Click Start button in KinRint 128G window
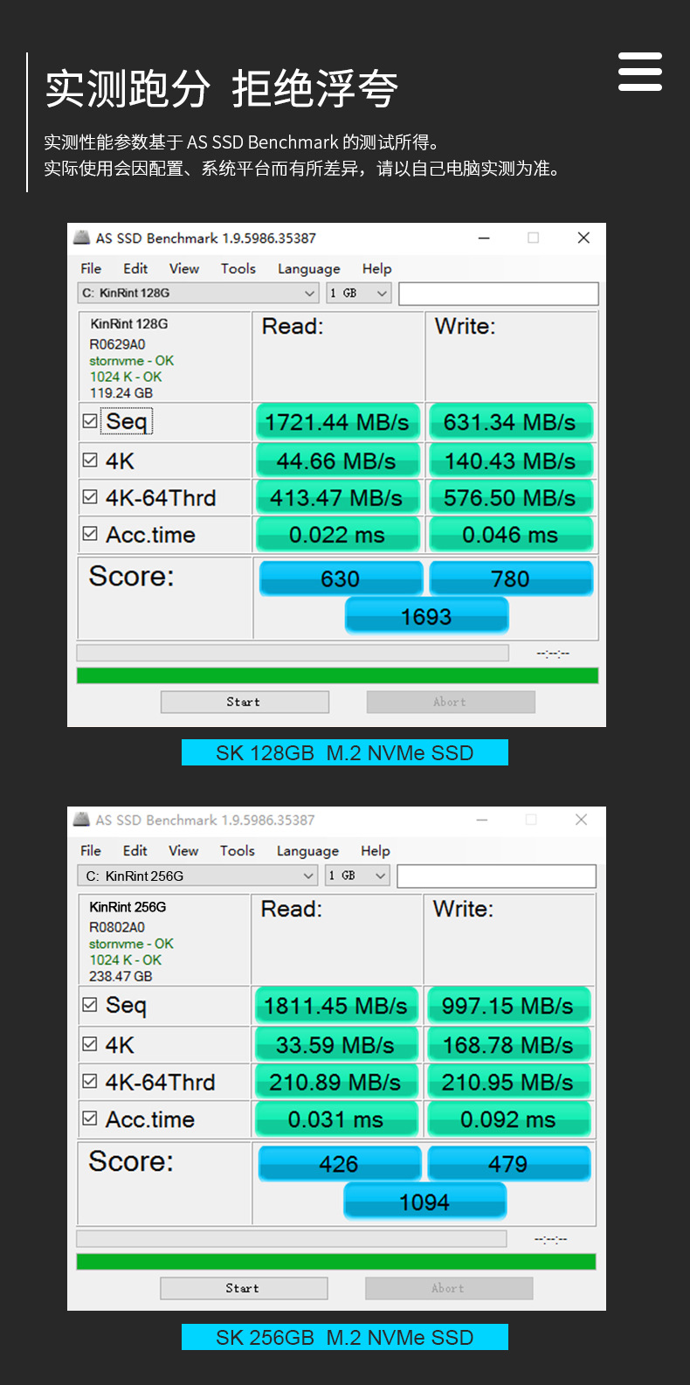 tap(245, 702)
